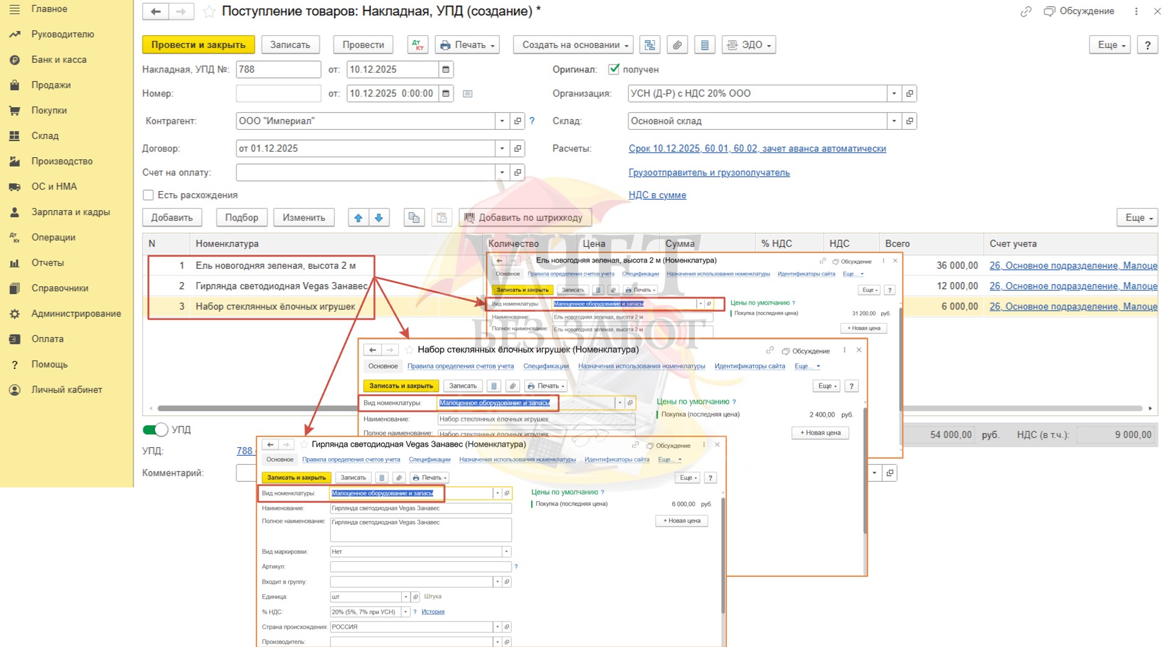Open calendar picker for invoice date
This screenshot has width=1169, height=647.
coord(446,69)
